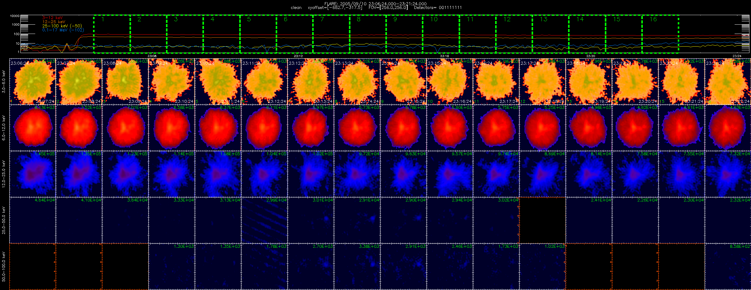Open the 3-6 keV image starting 23:14:24
This screenshot has height=290, width=751.
click(x=404, y=81)
